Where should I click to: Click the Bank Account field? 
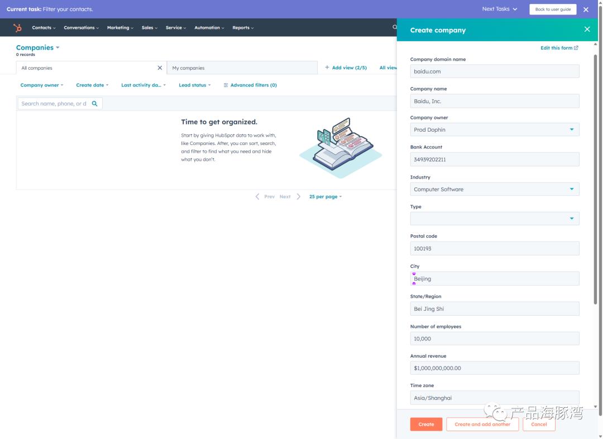495,160
